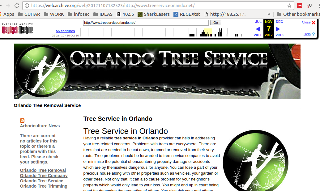Open the Other bookmarks folder
This screenshot has height=191, width=320.
tap(298, 14)
